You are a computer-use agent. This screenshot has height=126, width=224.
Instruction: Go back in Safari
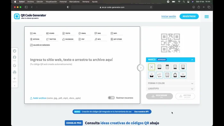(32, 7)
